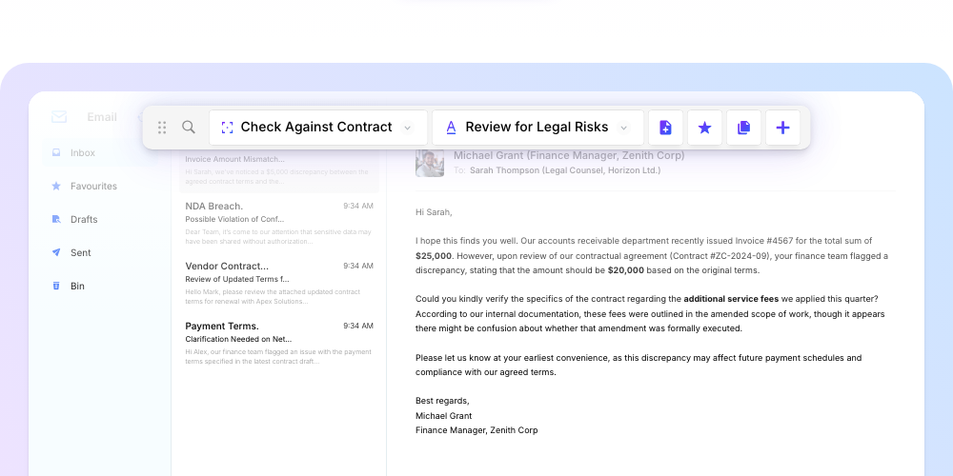Open the Payment Terms email

point(279,343)
